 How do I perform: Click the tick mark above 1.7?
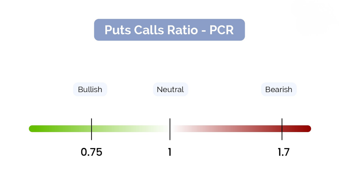[x=282, y=122]
